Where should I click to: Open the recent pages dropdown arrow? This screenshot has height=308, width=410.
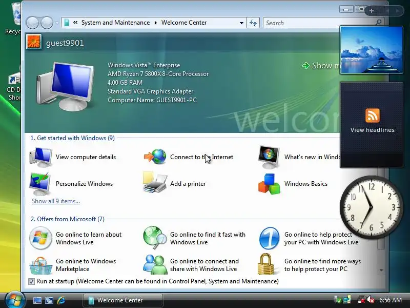(x=57, y=23)
